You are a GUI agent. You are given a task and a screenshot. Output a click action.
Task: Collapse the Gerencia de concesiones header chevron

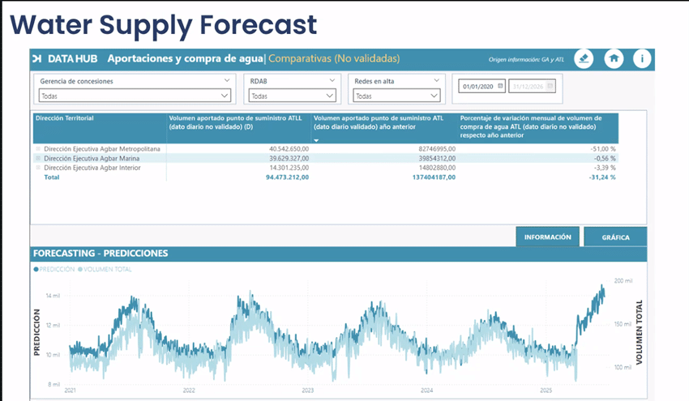(x=226, y=81)
